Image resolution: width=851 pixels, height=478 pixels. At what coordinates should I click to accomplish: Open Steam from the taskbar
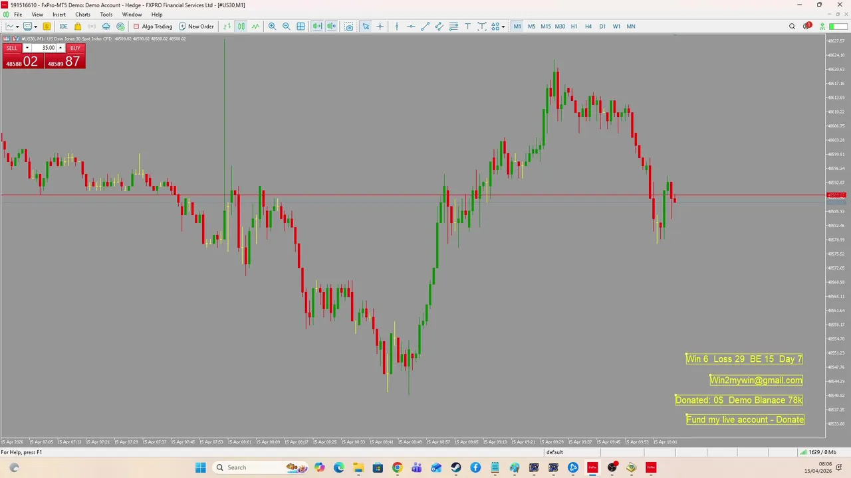coord(455,467)
